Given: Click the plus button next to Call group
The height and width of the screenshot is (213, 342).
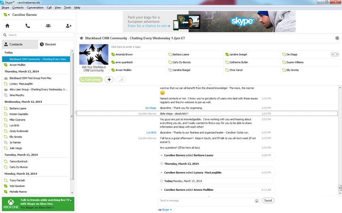Looking at the screenshot, I should 109,79.
